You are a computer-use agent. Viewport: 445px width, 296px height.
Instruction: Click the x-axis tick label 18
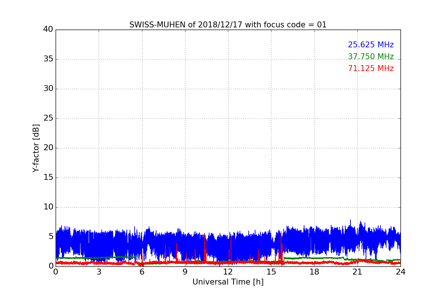click(314, 272)
